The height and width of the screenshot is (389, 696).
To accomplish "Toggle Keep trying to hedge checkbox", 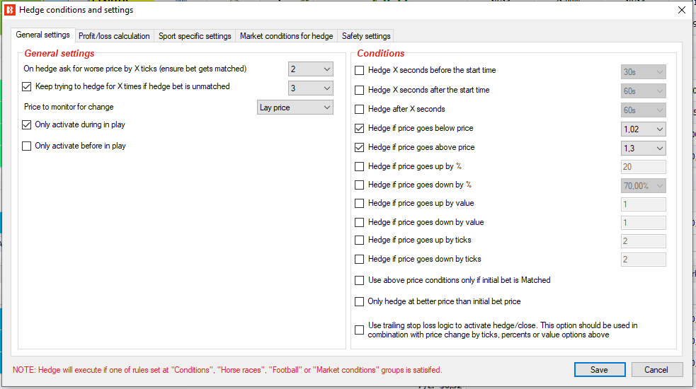I will coord(27,86).
